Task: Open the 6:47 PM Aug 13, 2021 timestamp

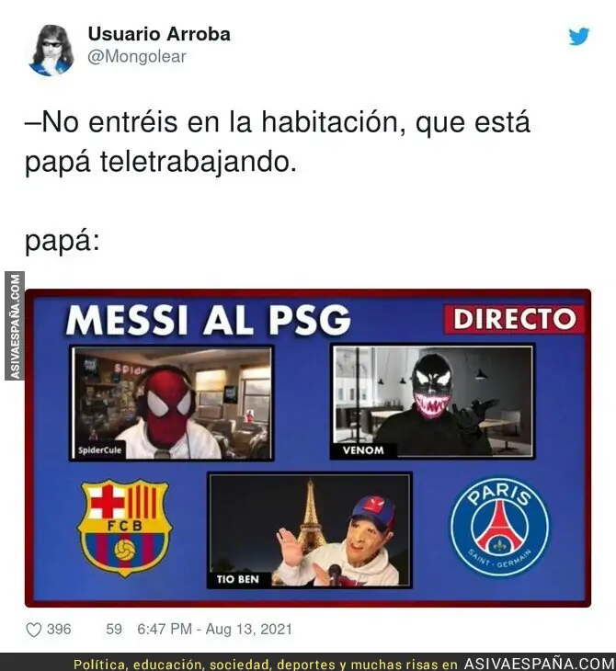Action: click(214, 630)
